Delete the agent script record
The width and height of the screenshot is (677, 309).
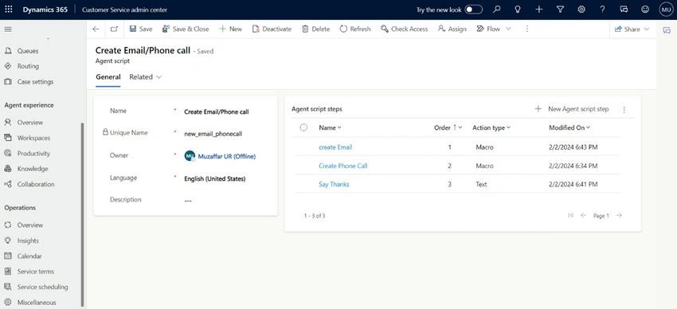point(315,29)
